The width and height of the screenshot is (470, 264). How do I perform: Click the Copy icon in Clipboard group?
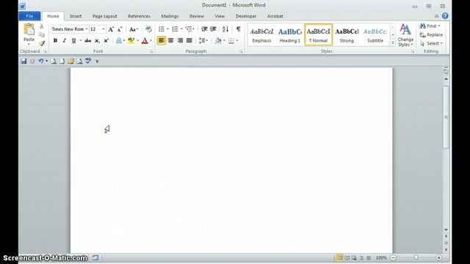pos(42,34)
